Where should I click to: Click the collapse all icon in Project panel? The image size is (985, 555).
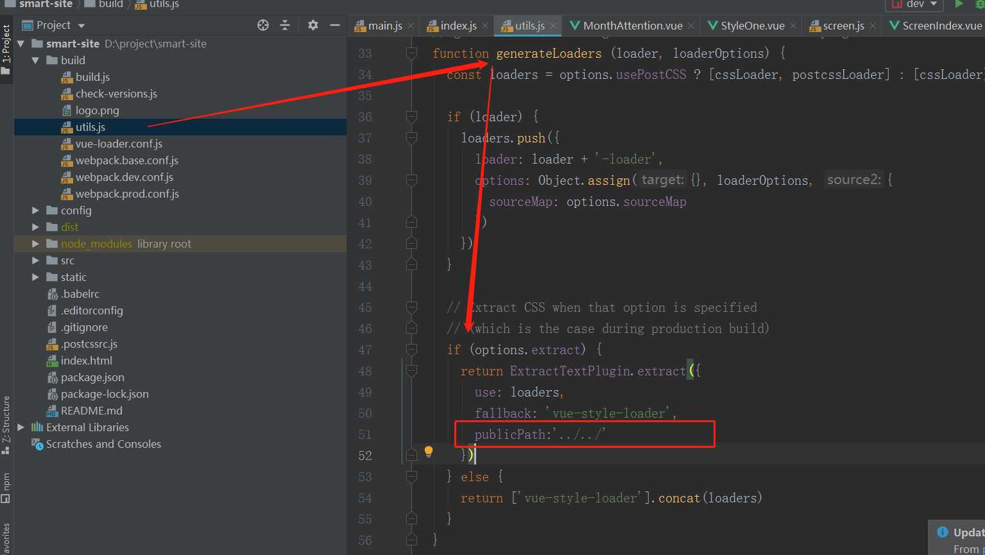(x=285, y=25)
